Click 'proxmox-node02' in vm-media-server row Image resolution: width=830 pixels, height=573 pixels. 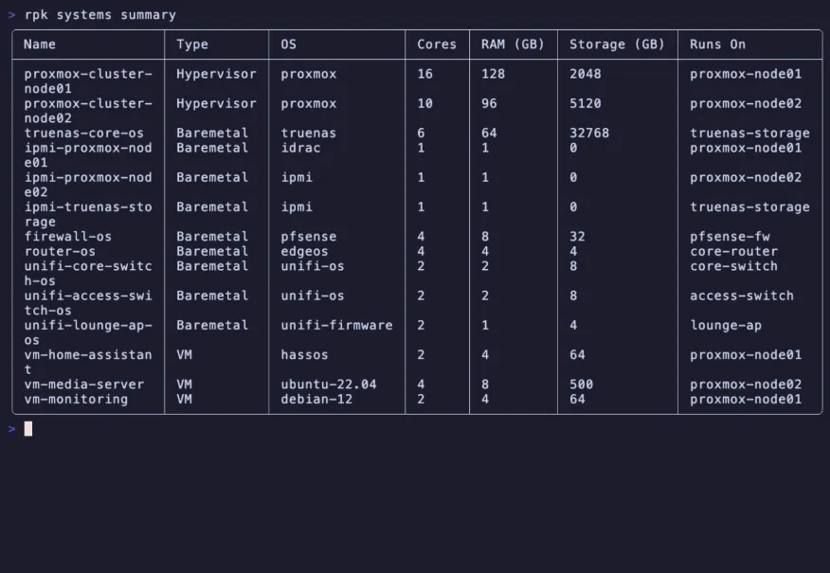[746, 385]
